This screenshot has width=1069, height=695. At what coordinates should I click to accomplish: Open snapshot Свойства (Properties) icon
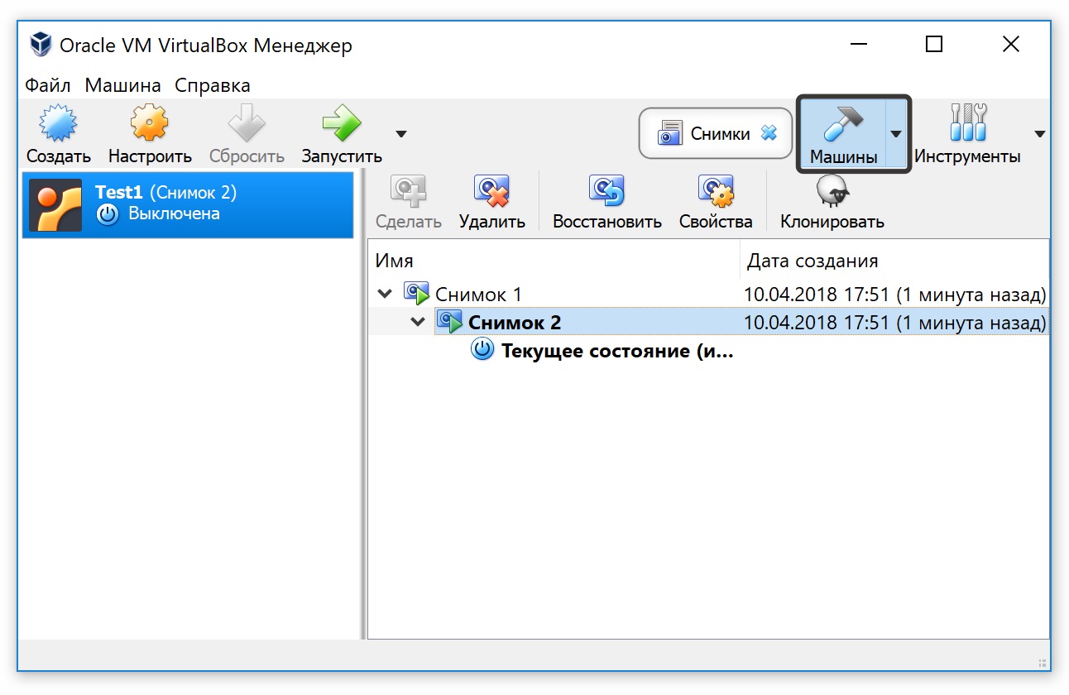click(x=716, y=191)
